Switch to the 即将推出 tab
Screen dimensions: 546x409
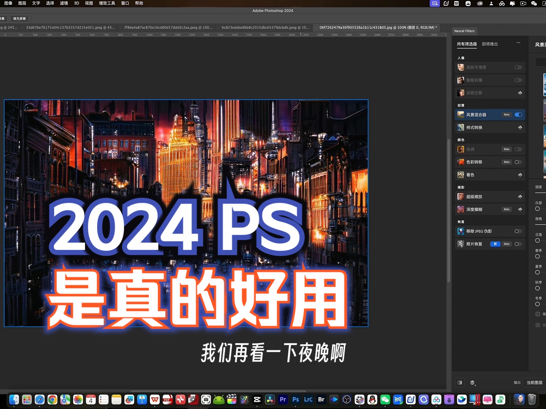coord(489,44)
